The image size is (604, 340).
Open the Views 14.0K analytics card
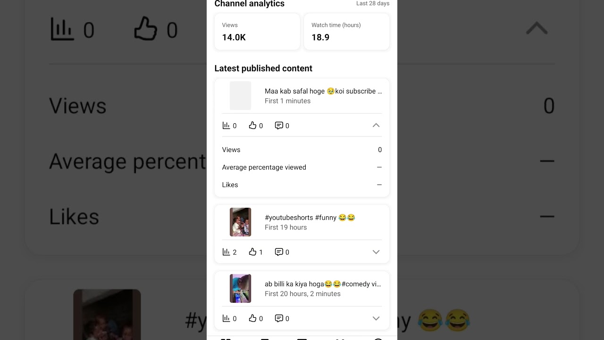pos(257,32)
